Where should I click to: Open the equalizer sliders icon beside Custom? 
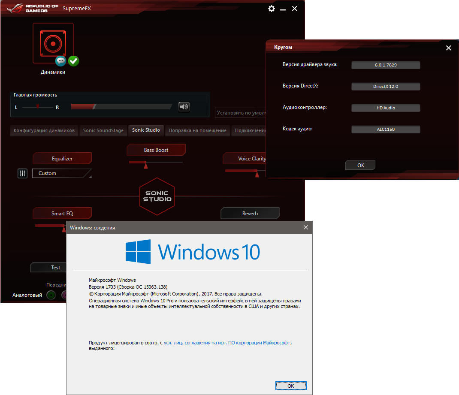[23, 173]
